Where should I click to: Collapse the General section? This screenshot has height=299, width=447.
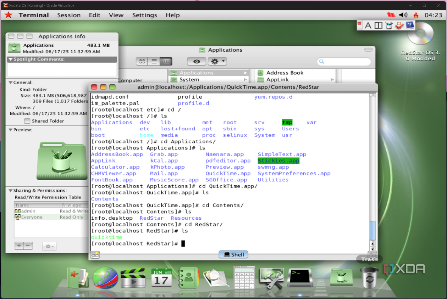point(11,83)
